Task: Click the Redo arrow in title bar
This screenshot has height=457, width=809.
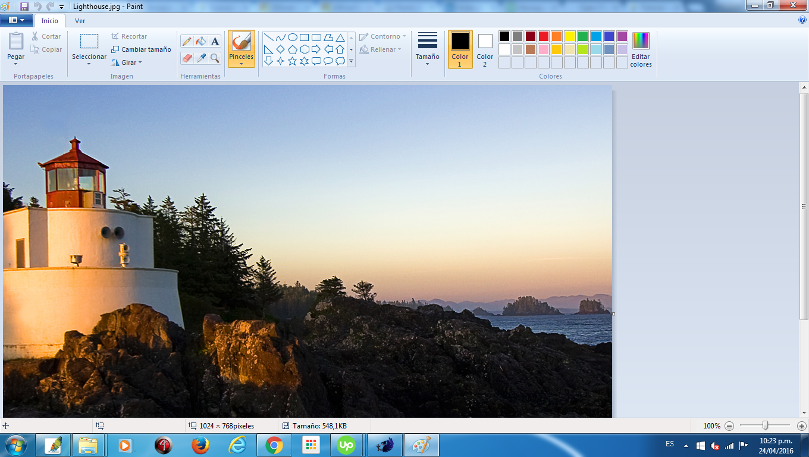Action: [50, 6]
